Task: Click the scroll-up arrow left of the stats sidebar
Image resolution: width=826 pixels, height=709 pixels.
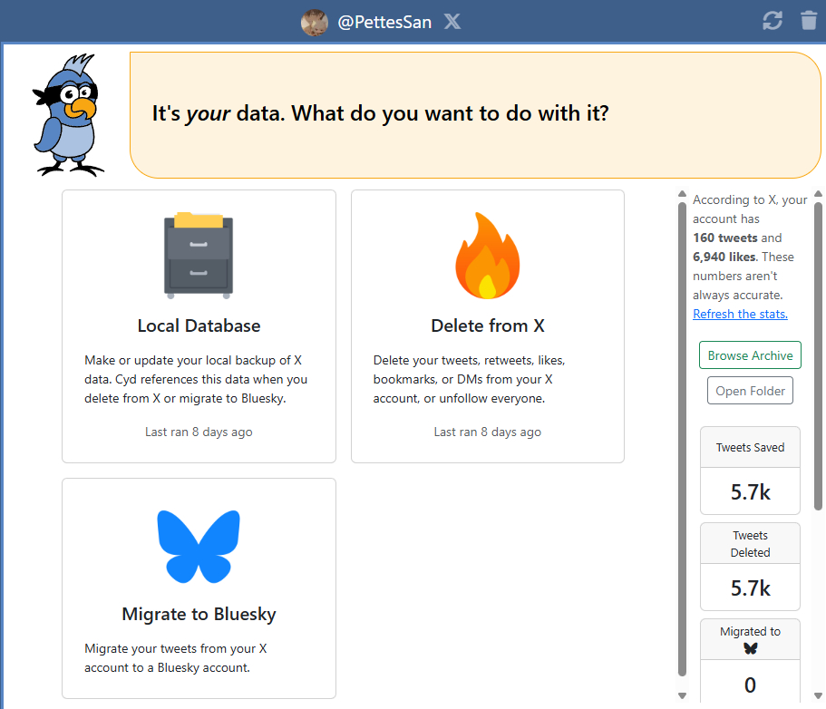Action: 682,194
